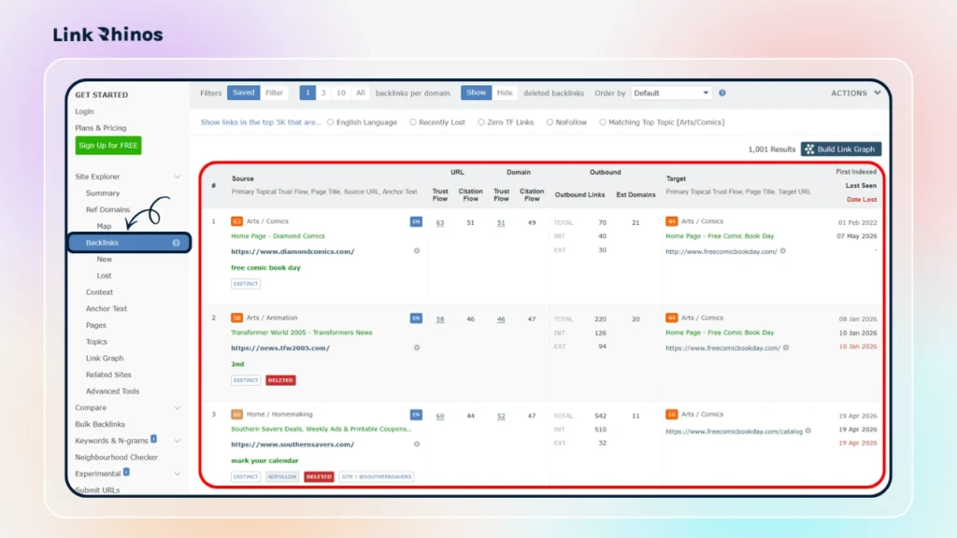This screenshot has height=538, width=957.
Task: Switch to Filter tab
Action: pos(275,92)
